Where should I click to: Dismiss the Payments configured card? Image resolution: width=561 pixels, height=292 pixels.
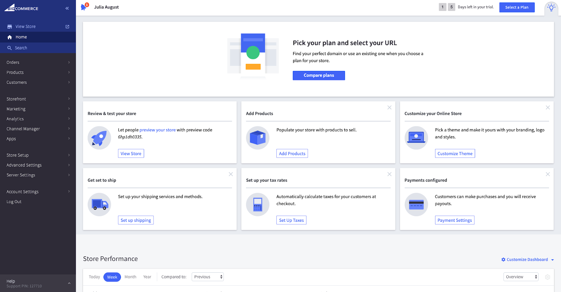548,174
